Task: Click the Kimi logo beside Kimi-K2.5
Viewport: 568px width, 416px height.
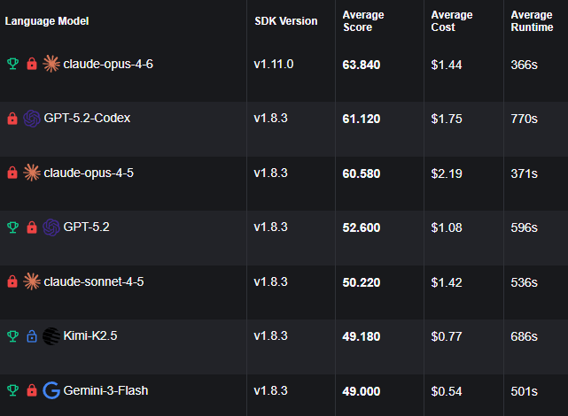Action: 51,336
